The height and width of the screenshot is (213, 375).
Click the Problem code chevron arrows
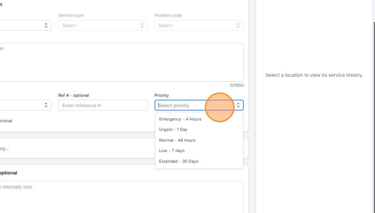[238, 25]
